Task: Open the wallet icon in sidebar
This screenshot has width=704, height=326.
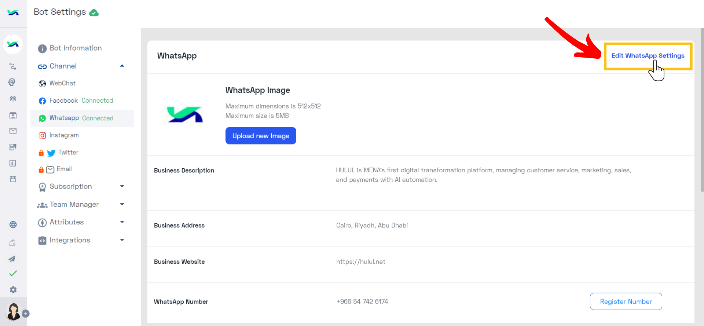Action: pos(12,242)
